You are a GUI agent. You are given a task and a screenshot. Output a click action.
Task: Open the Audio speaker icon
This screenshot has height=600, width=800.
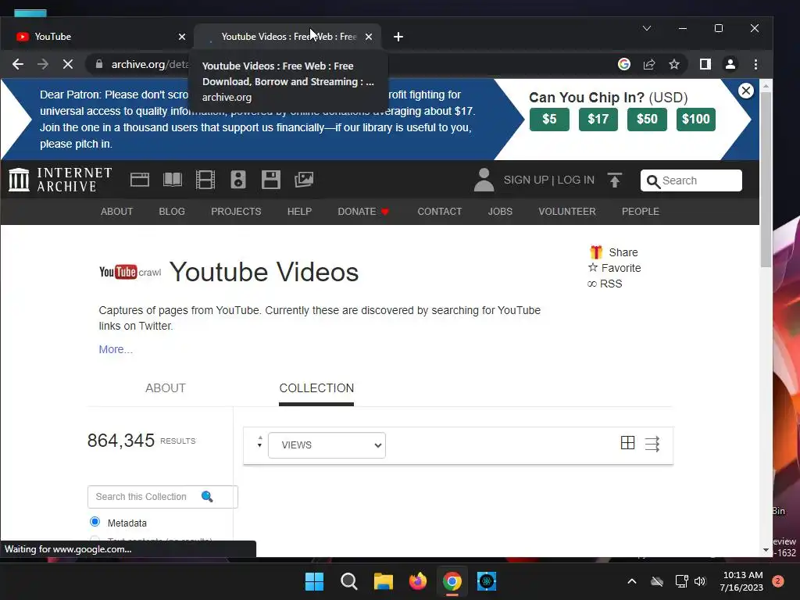(238, 180)
